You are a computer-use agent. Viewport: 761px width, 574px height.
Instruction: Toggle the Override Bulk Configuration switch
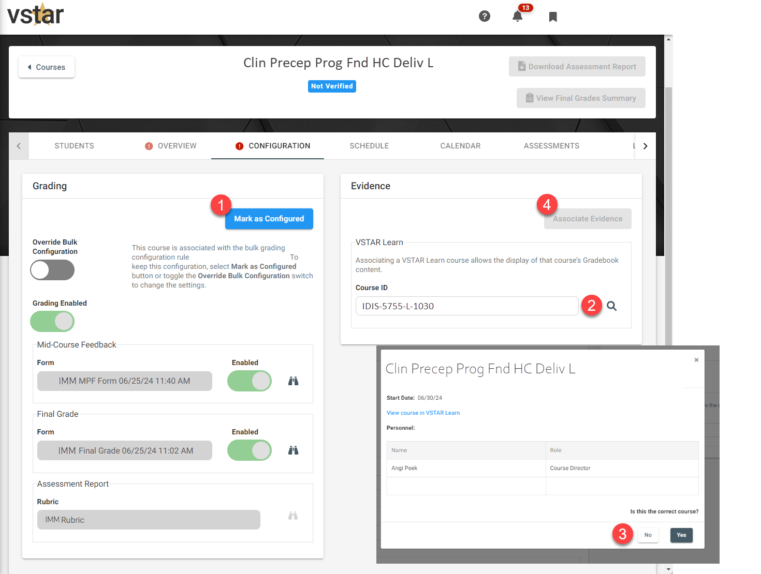pyautogui.click(x=52, y=270)
